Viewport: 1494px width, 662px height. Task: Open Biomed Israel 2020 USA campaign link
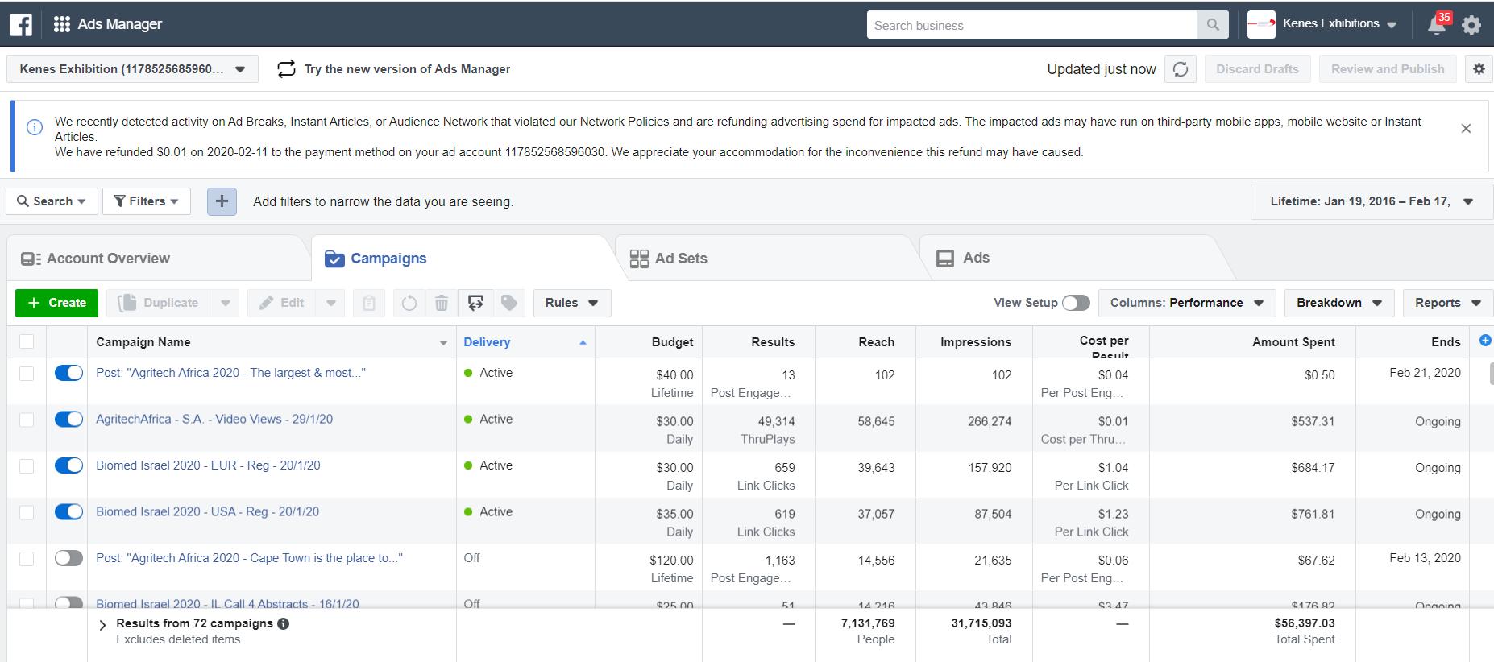coord(207,511)
